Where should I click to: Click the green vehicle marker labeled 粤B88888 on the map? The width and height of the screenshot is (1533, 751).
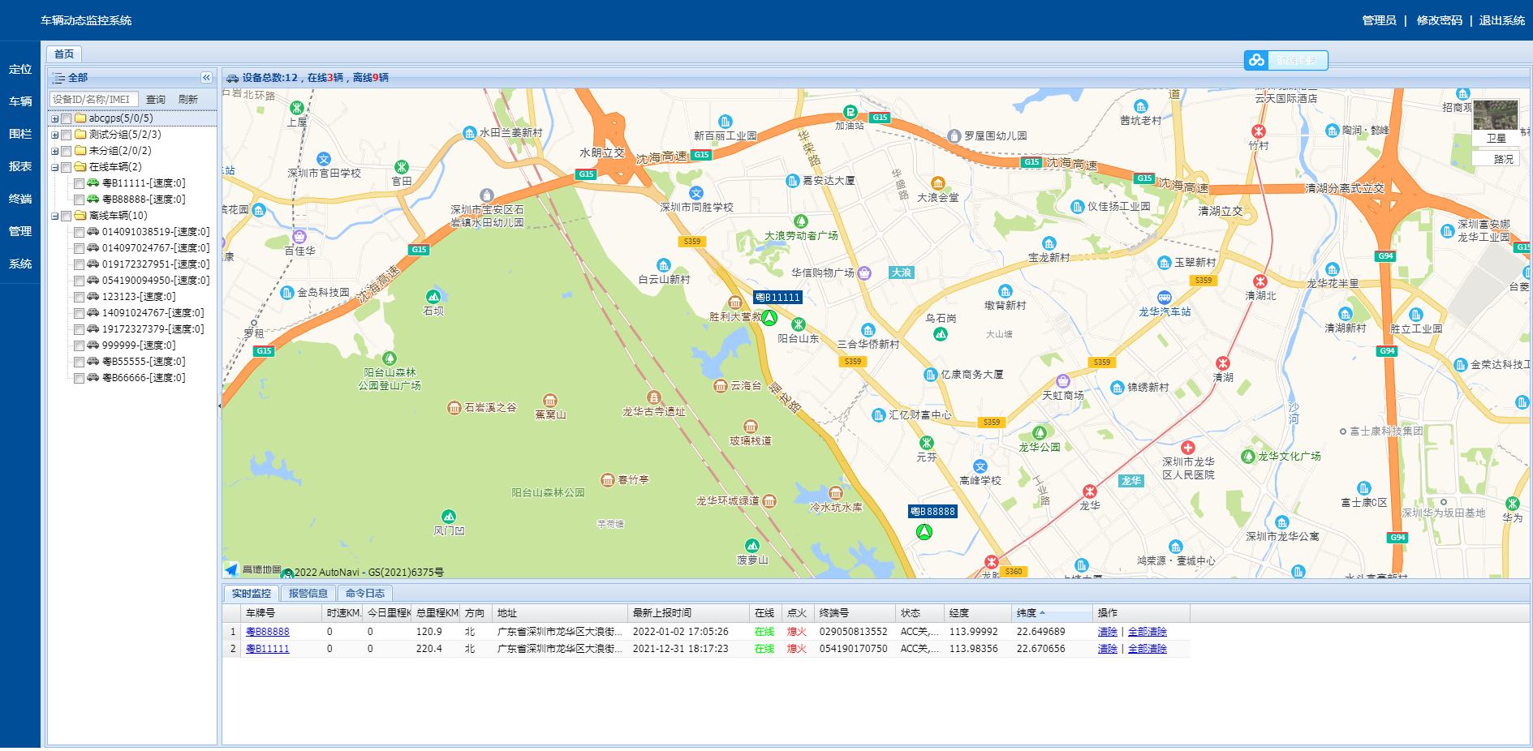click(x=924, y=532)
